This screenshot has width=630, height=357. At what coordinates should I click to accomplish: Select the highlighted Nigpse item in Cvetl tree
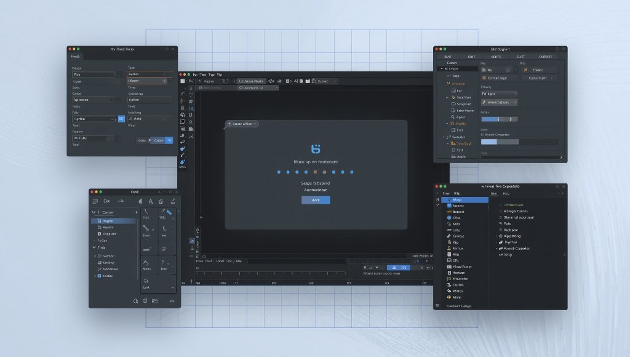click(113, 221)
